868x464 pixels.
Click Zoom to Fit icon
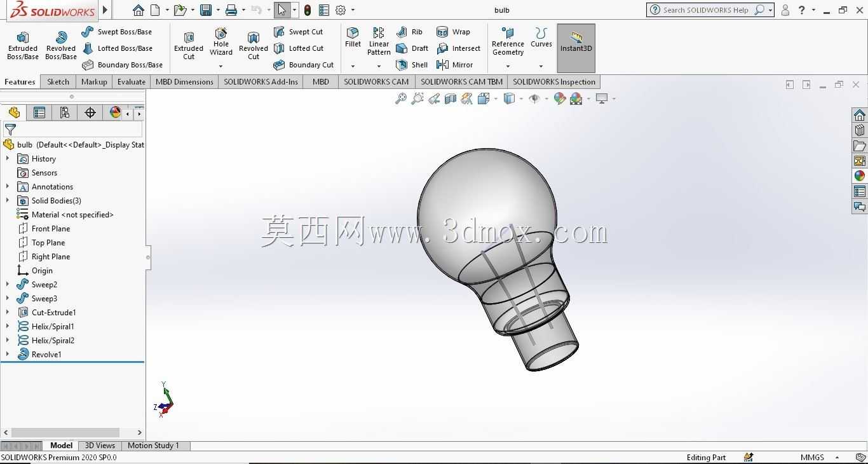pyautogui.click(x=401, y=99)
